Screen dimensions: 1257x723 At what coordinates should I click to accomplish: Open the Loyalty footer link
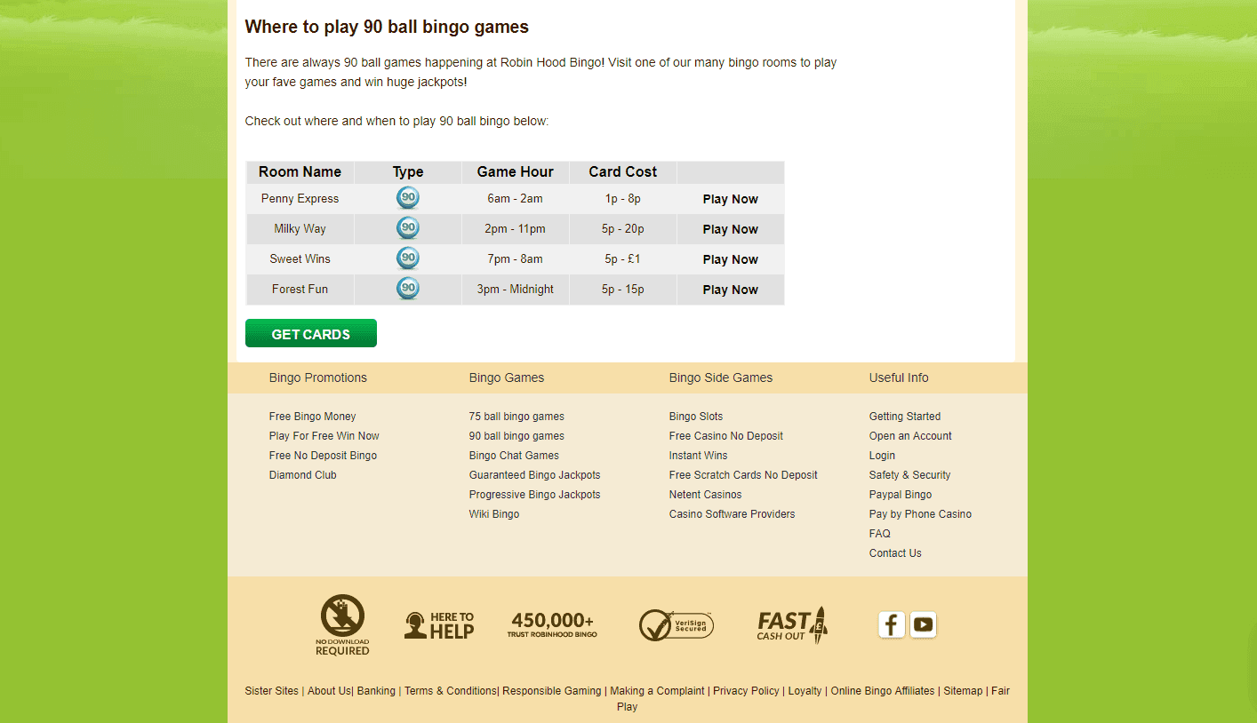[x=805, y=691]
